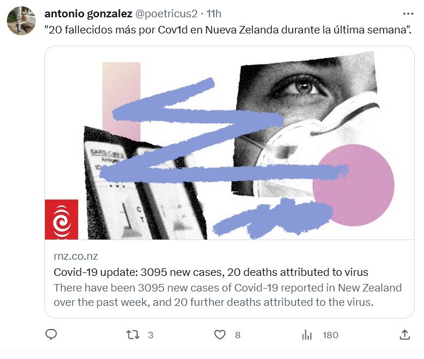Open the @poetricus2 handle link

tap(166, 13)
